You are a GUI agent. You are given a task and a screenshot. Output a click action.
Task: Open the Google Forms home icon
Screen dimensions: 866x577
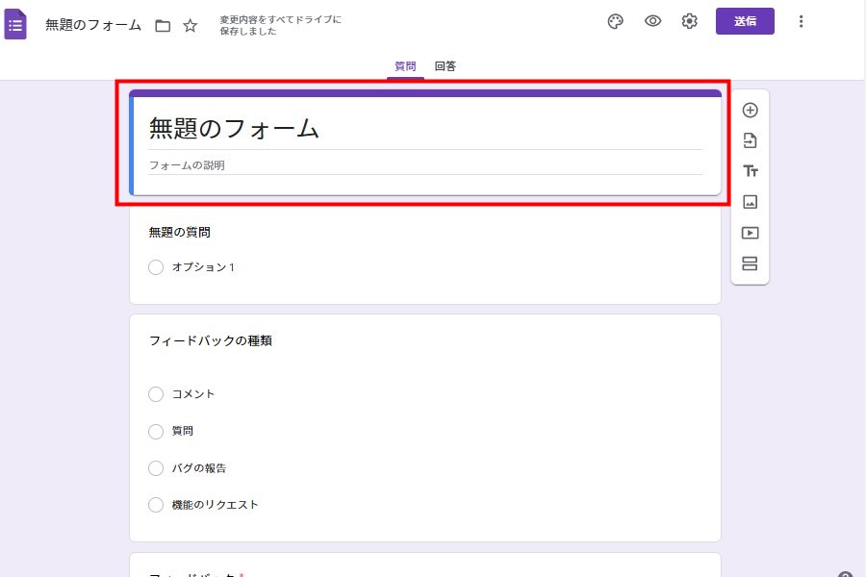click(x=15, y=24)
